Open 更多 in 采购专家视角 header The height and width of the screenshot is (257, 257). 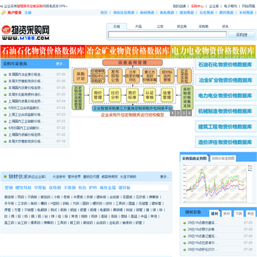[x=61, y=64]
